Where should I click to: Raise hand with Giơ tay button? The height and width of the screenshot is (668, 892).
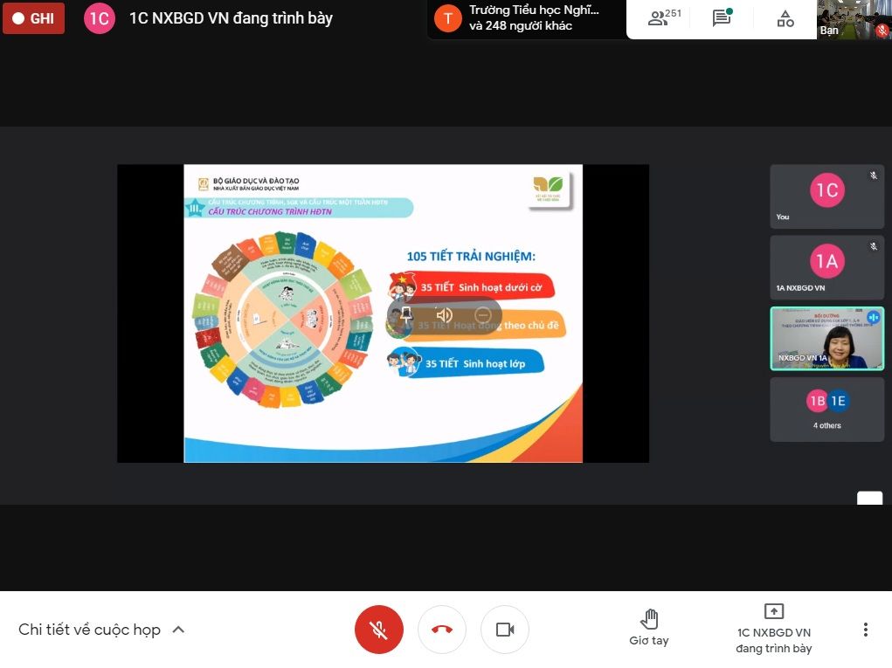[x=649, y=628]
